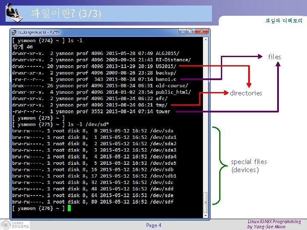
Task: Click the 'ls -l' command at prompt 274
Action: click(75, 40)
